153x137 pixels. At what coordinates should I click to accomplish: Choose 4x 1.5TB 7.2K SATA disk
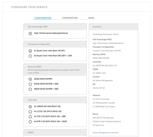click(x=30, y=112)
